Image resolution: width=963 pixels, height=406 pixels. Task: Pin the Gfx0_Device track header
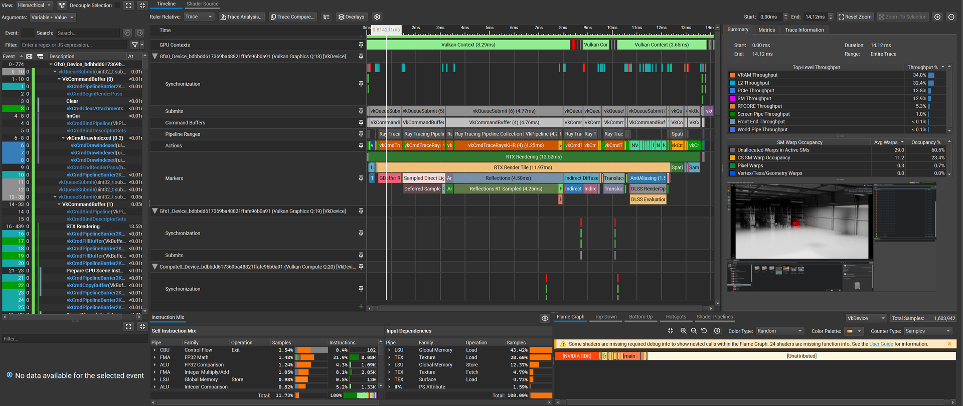[x=361, y=57]
